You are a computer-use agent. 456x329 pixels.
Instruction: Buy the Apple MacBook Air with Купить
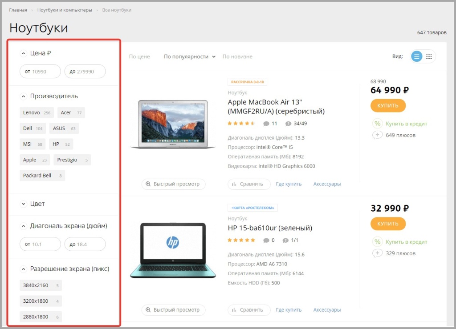(x=388, y=105)
